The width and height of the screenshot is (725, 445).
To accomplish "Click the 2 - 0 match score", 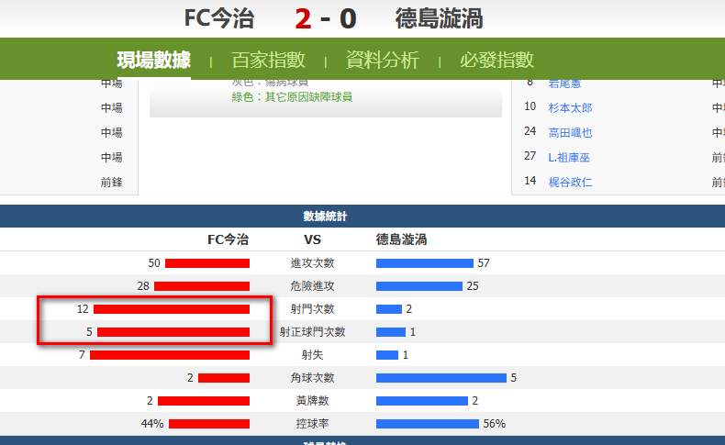I will coord(325,18).
